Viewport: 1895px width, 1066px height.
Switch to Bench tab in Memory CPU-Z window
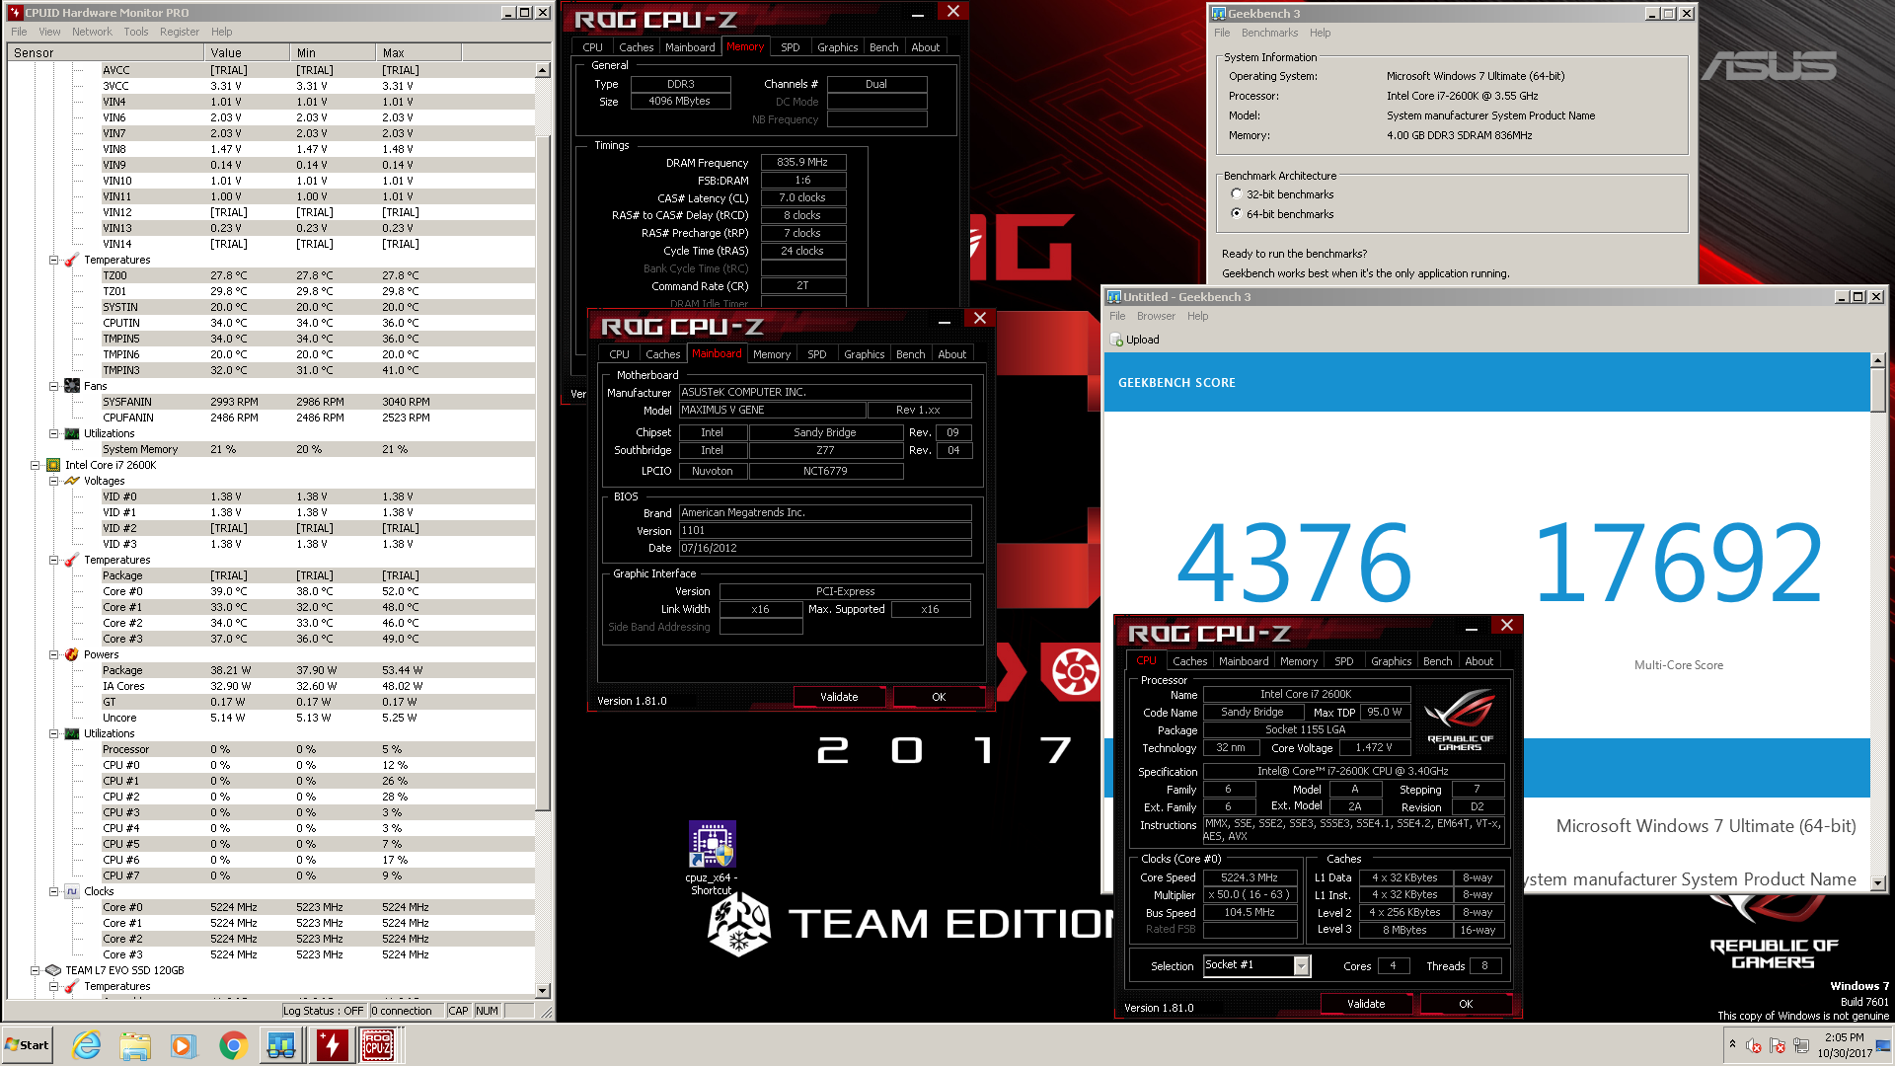click(883, 47)
